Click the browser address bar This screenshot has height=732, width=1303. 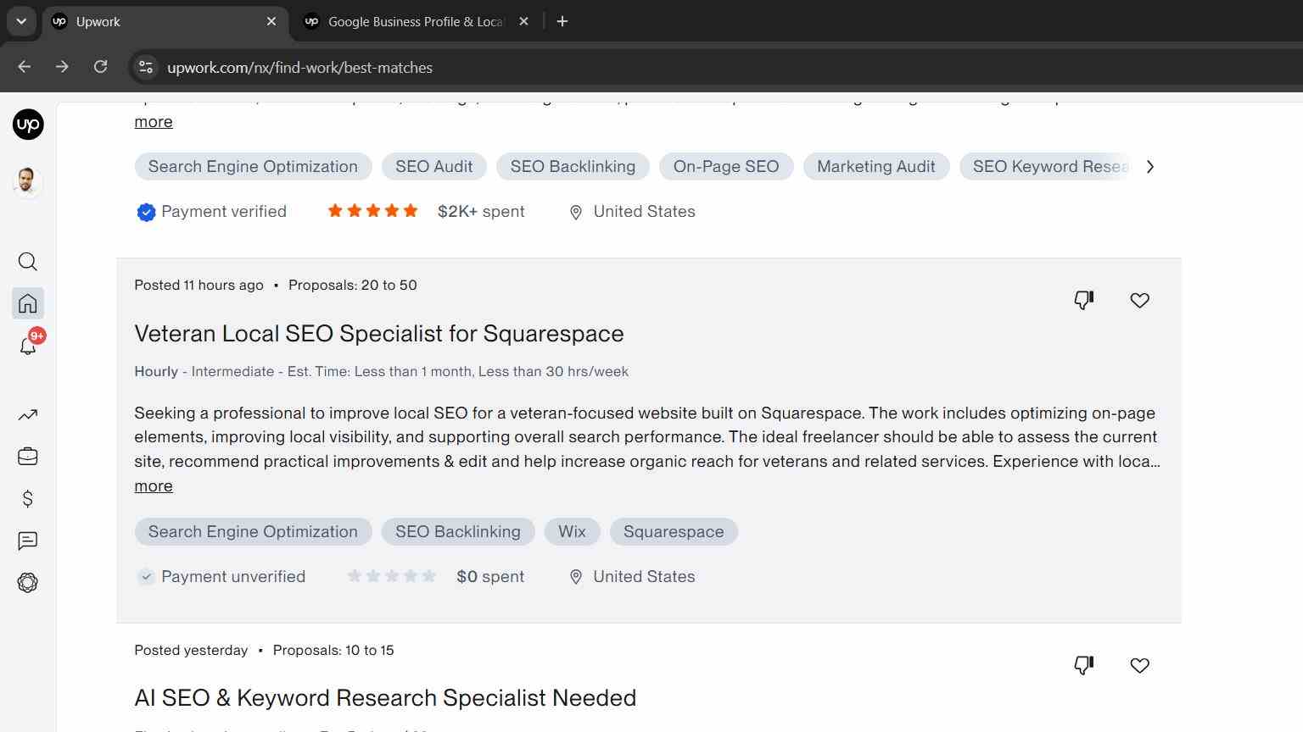[721, 68]
